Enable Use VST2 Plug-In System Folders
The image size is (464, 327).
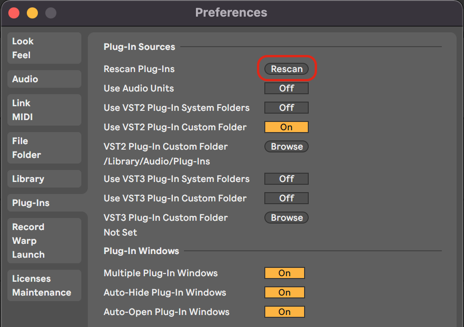[287, 108]
